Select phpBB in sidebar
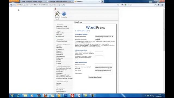Screen dimensions: 174x98 tap(59, 83)
